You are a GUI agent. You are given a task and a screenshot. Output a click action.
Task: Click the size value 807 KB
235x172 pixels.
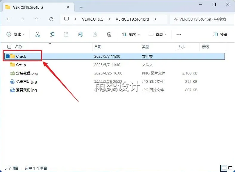pos(191,90)
